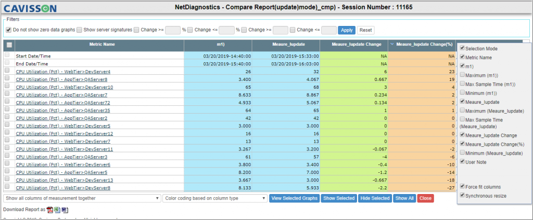Enable Minimum (m1)) column option
This screenshot has height=220, width=533.
(462, 93)
